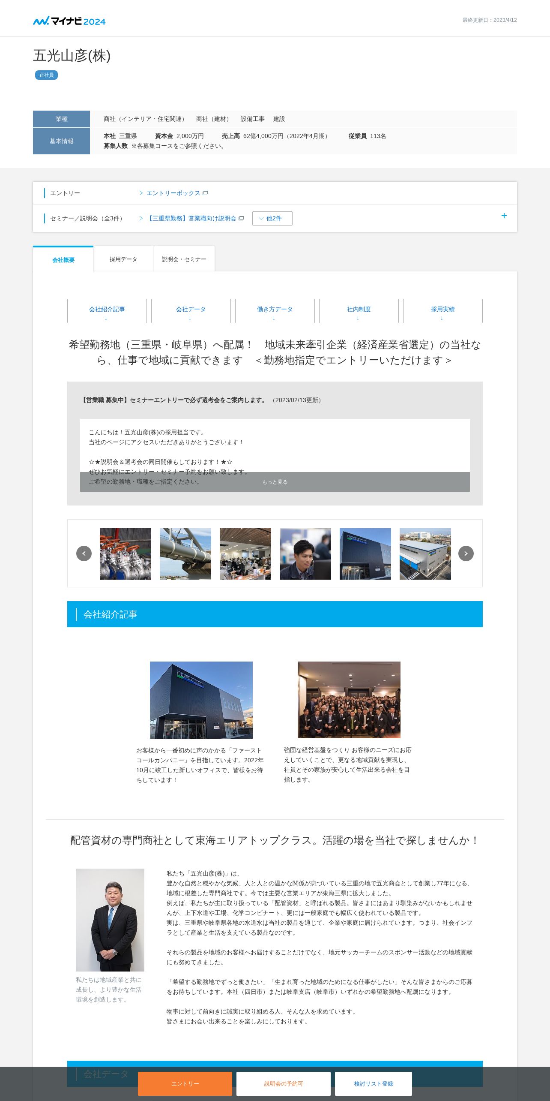This screenshot has height=1101, width=550.
Task: Jump to 働き方データ section button
Action: tap(275, 311)
